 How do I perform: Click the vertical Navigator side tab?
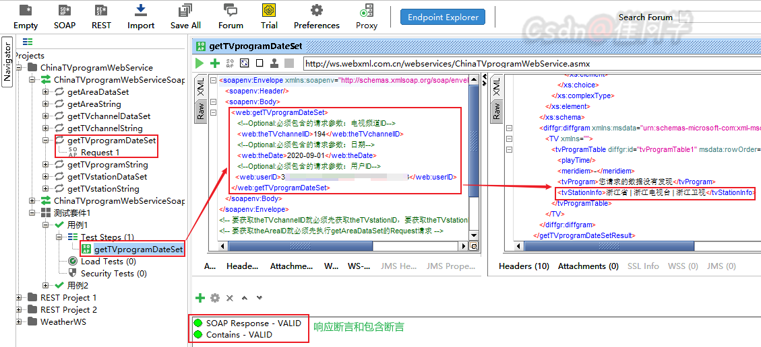[7, 63]
